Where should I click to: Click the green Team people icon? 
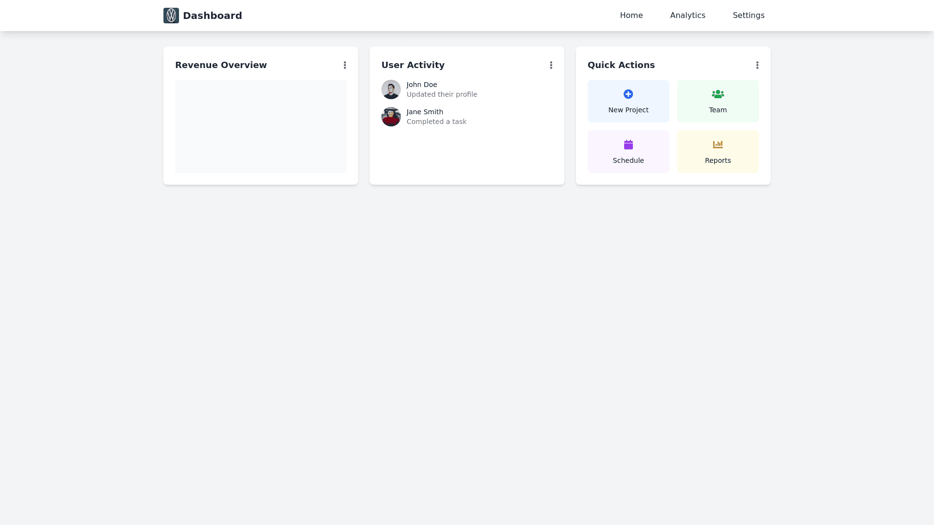pyautogui.click(x=718, y=94)
